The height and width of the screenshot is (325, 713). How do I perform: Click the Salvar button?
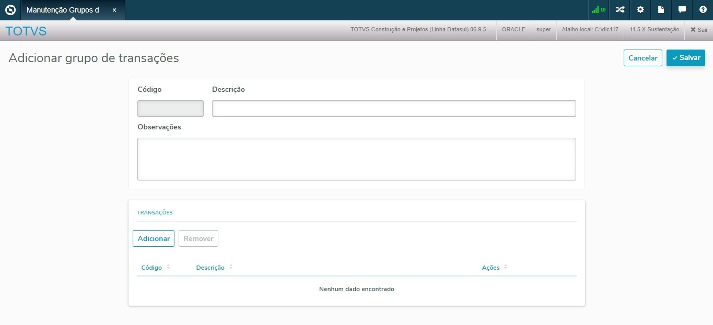[686, 58]
